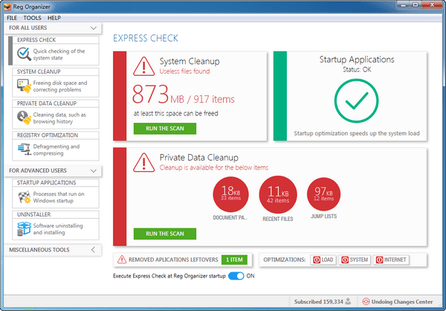Toggle the SYSTEM optimization button
446x311 pixels.
pyautogui.click(x=355, y=260)
